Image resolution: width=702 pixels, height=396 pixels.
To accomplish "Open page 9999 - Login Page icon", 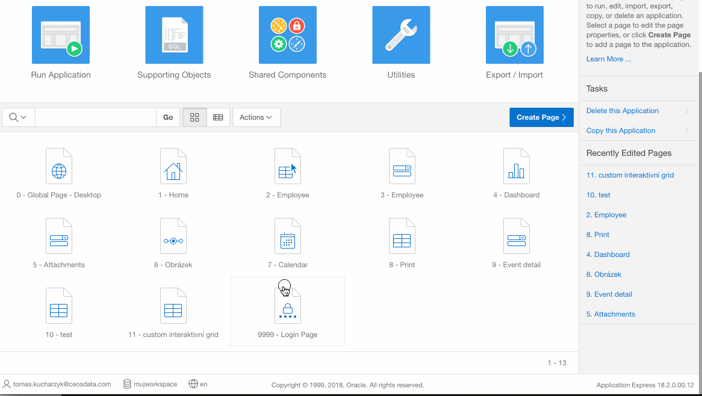I will tap(287, 306).
